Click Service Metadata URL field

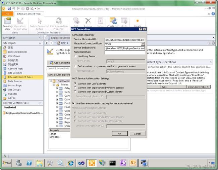(x=125, y=40)
